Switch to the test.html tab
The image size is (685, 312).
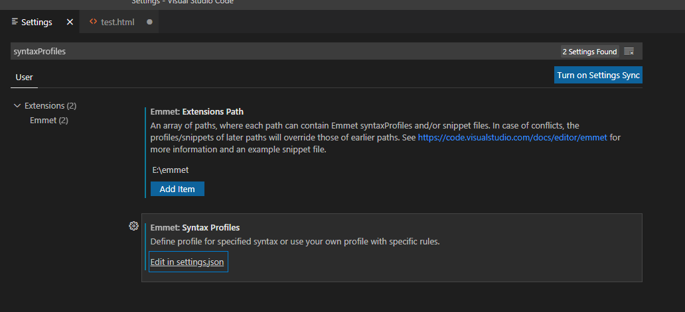(119, 22)
